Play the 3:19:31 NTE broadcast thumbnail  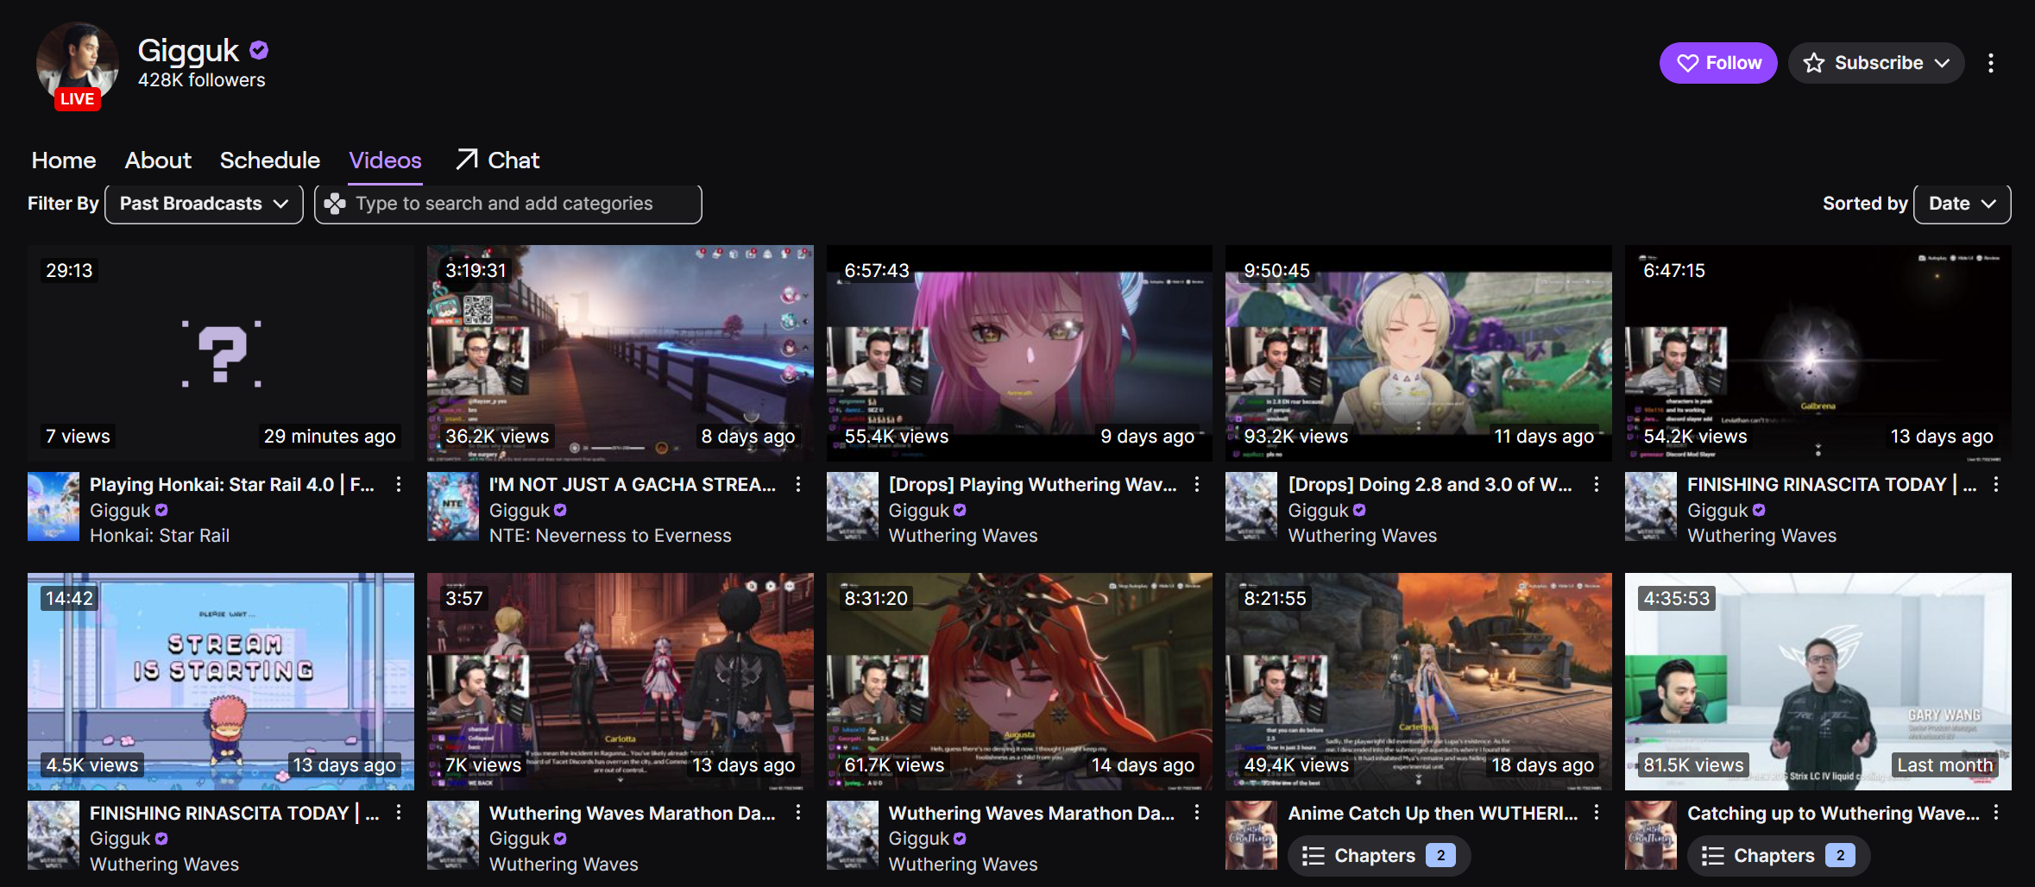pos(621,353)
